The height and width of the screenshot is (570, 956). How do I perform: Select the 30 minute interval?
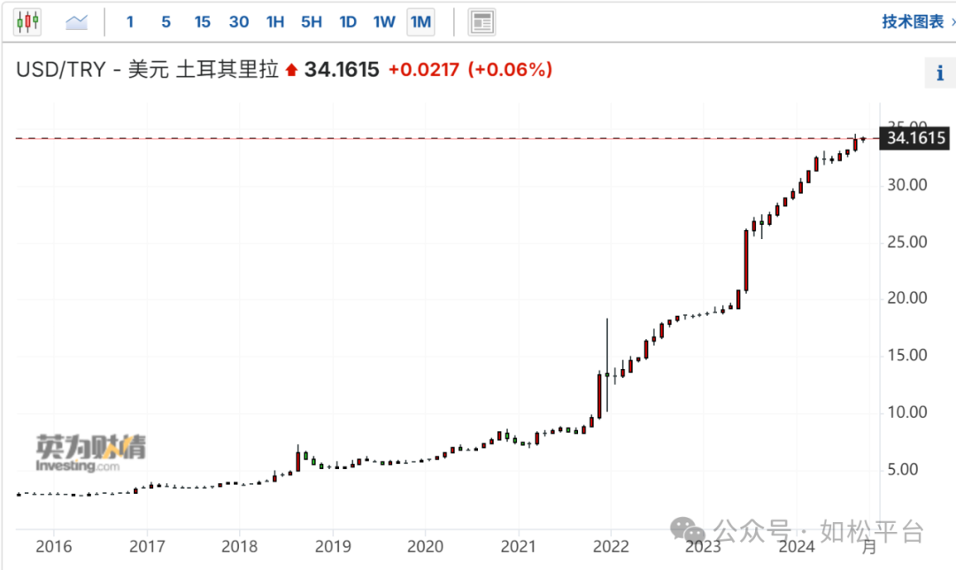click(238, 22)
